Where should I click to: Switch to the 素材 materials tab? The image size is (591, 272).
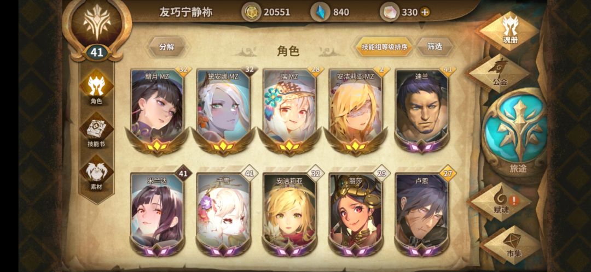click(96, 173)
